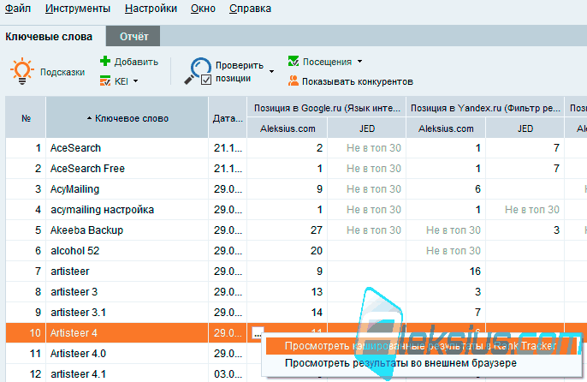Click Google position 20 for alcohol 52
Screen dimensions: 587x382
coord(317,251)
